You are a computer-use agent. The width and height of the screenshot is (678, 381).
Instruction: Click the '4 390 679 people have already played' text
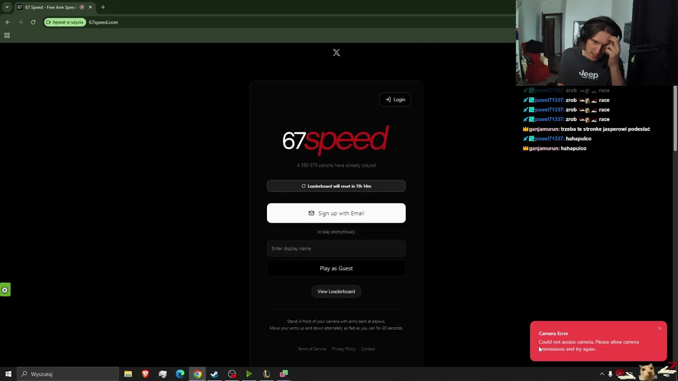[x=336, y=165]
